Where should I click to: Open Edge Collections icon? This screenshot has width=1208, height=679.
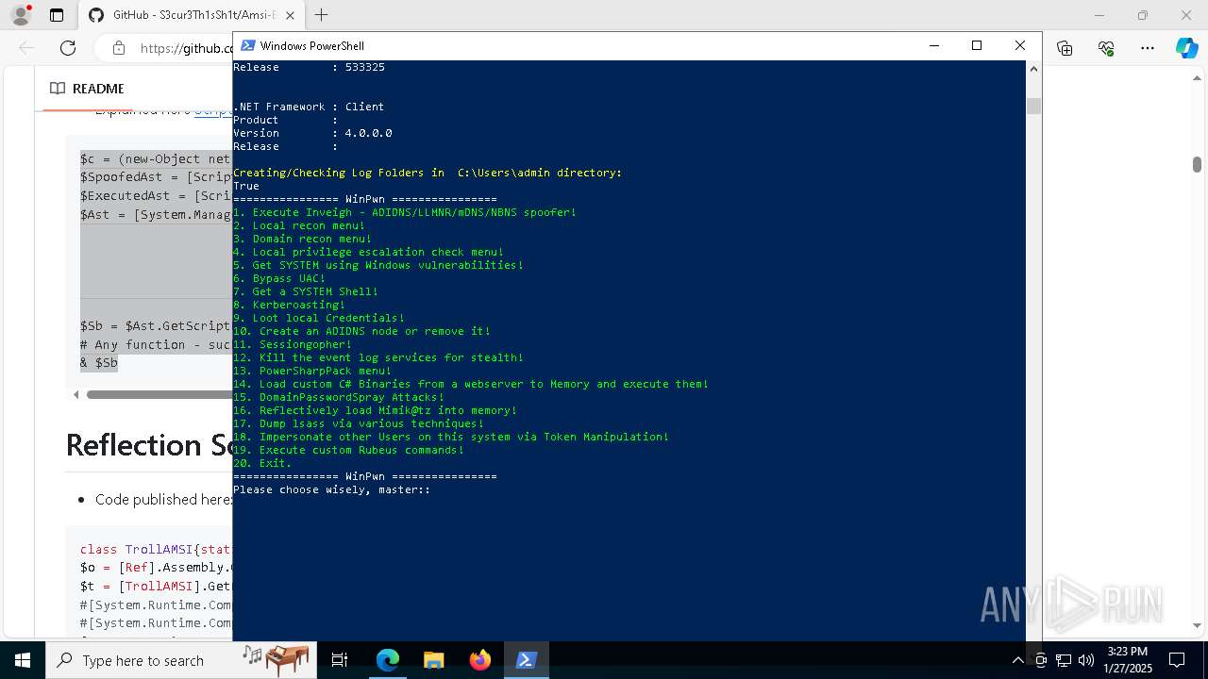(x=1065, y=48)
